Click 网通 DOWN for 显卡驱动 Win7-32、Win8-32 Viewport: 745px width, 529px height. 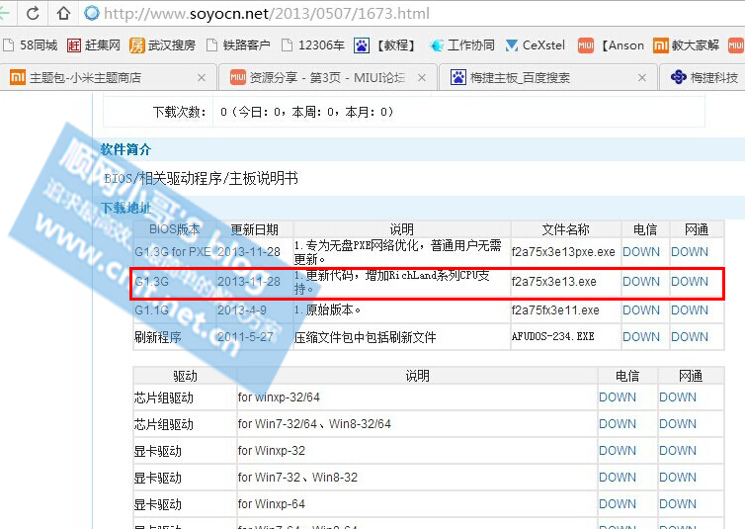pyautogui.click(x=678, y=478)
